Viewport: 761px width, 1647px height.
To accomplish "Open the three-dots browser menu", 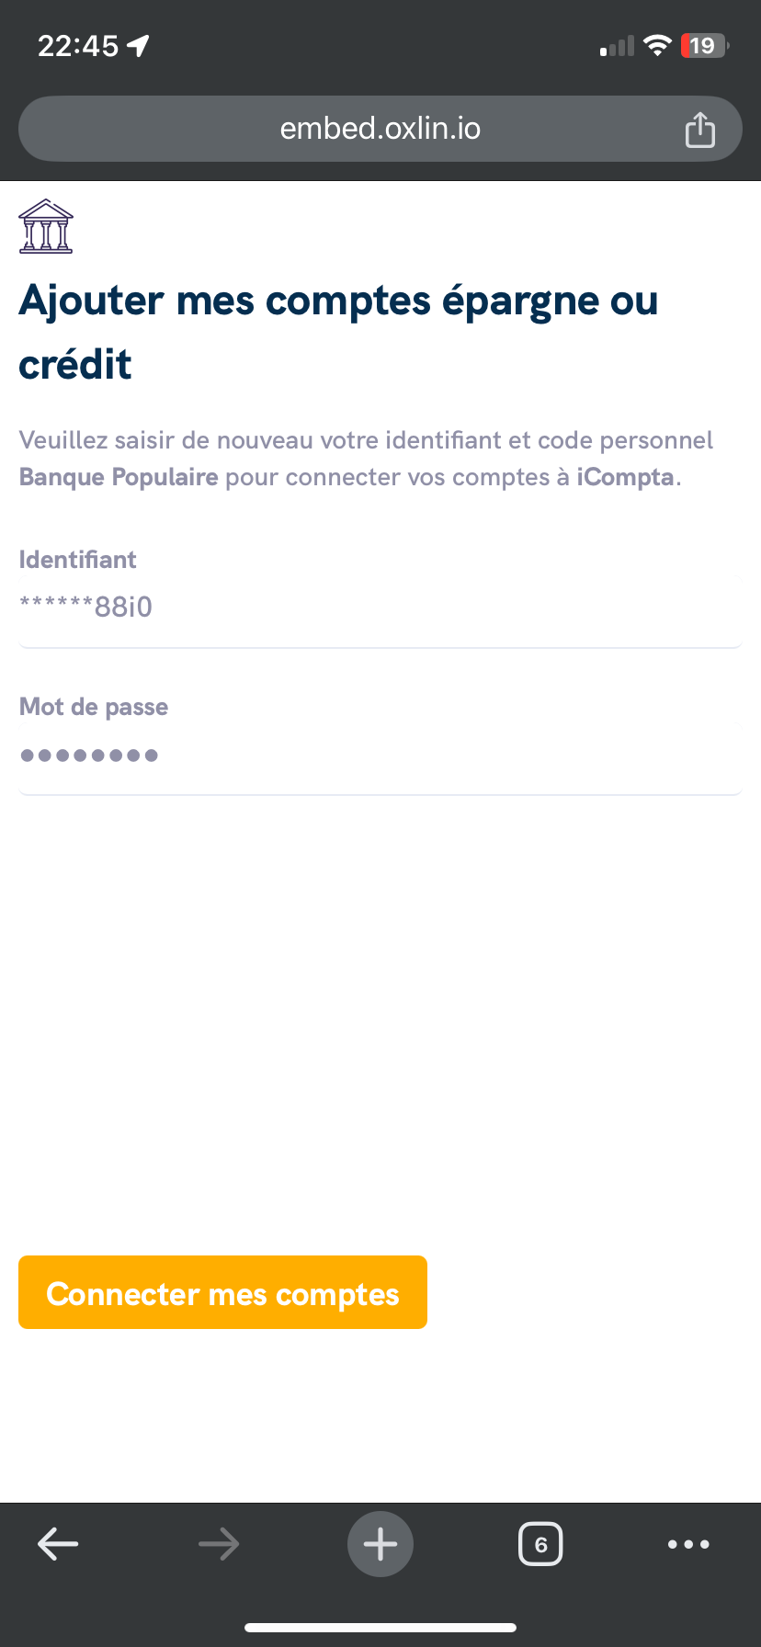I will pos(688,1544).
